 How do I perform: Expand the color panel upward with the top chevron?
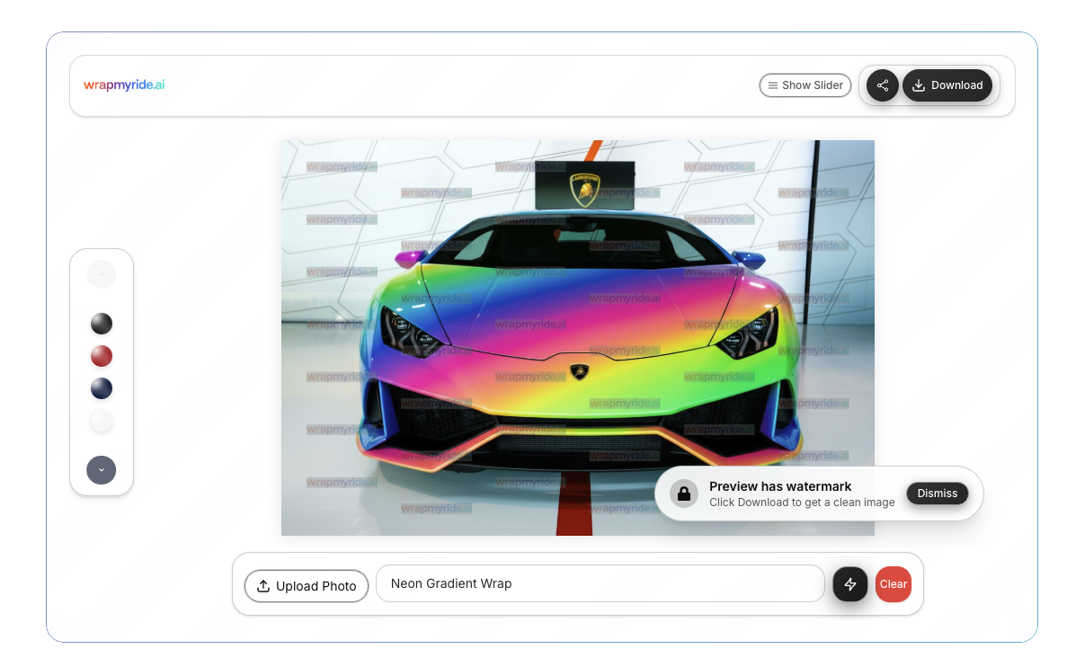(x=101, y=273)
